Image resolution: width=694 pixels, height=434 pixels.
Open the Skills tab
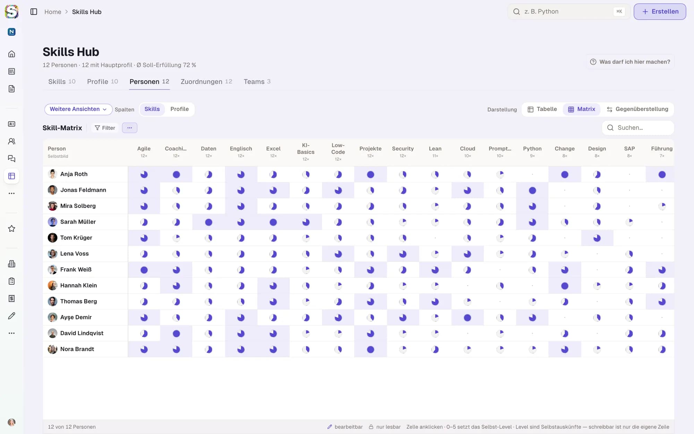click(62, 82)
